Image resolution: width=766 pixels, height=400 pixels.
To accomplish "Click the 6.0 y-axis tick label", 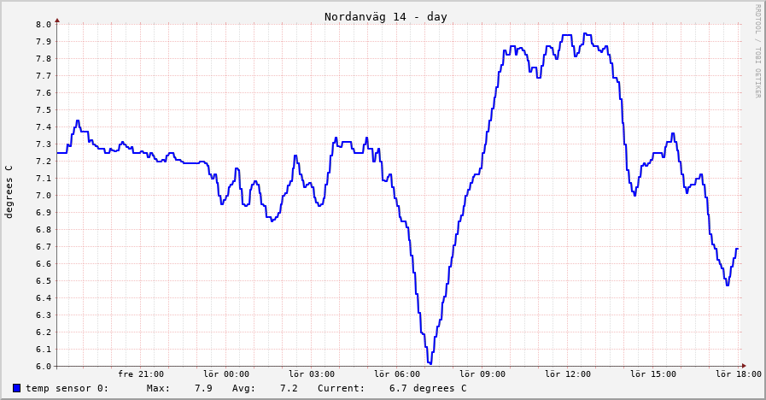I will (x=44, y=366).
